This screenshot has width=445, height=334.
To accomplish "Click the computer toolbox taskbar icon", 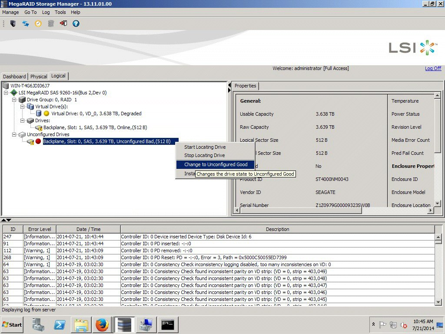I will (146, 324).
